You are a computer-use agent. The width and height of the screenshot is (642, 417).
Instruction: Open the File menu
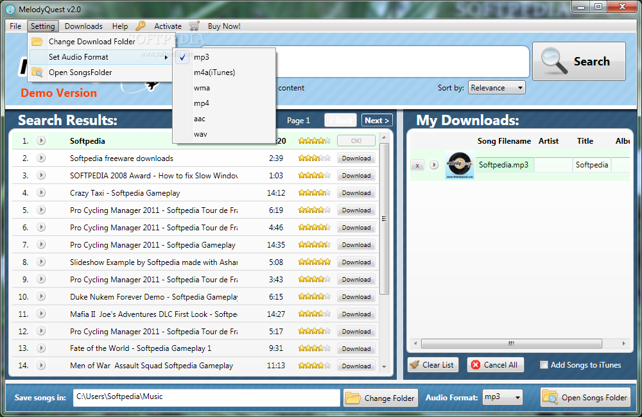pos(15,26)
